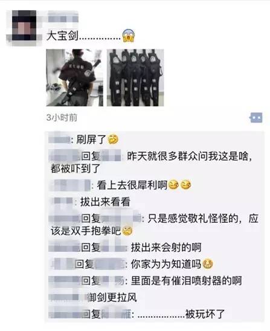Tap the smirk emojis after 看上去很犀利啊
The image size is (270, 331).
coord(179,185)
